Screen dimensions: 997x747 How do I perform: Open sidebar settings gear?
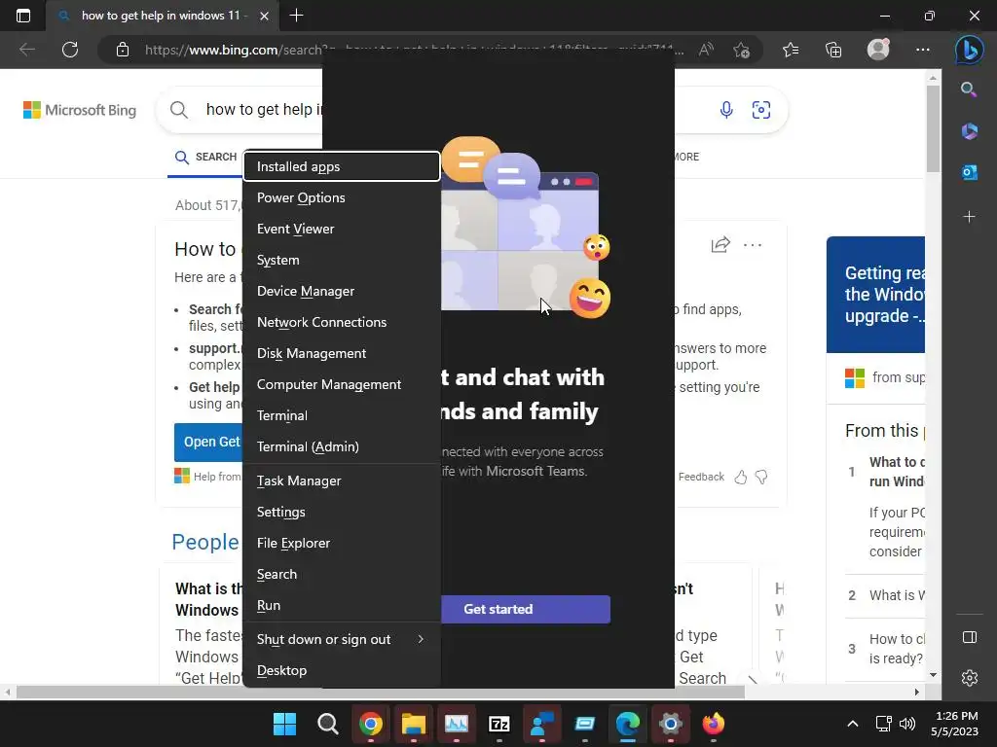pos(969,678)
